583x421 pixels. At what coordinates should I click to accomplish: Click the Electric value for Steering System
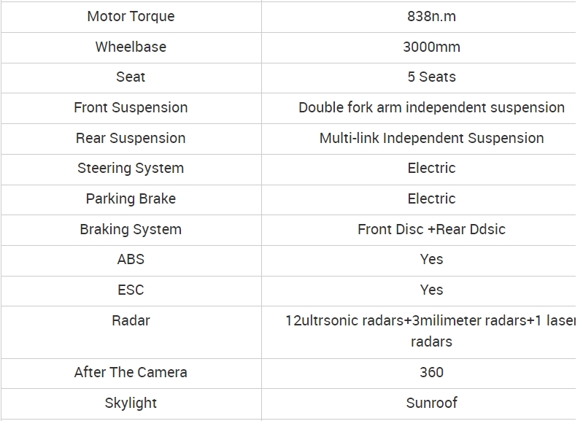[x=431, y=168]
